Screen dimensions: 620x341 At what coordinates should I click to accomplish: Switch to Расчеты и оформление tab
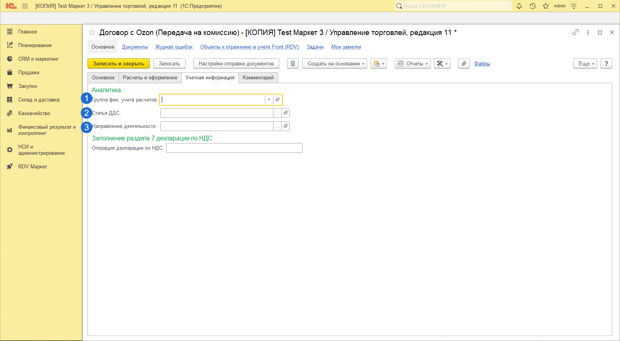pos(150,78)
